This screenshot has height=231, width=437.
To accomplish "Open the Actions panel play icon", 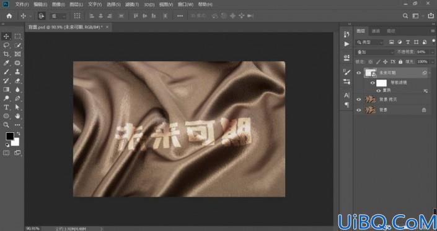I will coord(347,44).
